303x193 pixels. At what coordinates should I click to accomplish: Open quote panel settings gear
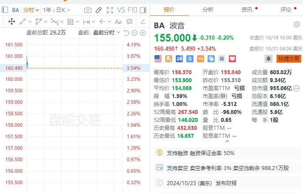297,24
